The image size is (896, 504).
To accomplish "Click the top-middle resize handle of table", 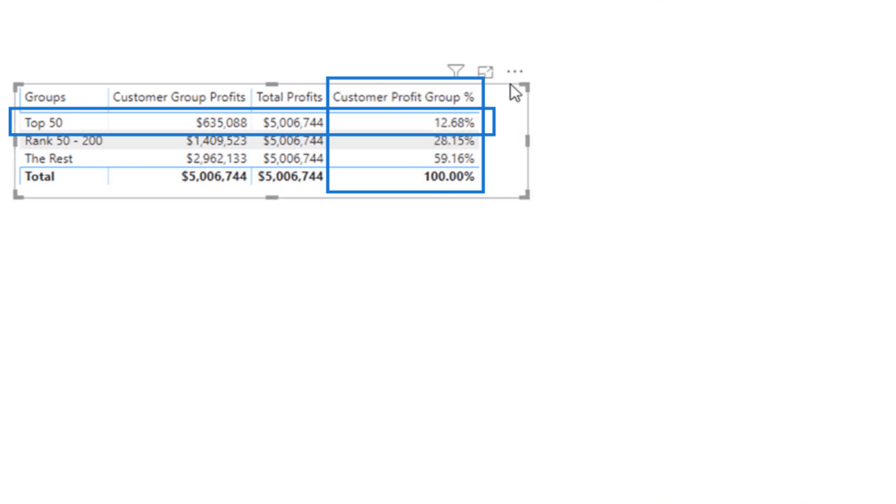I will (x=272, y=84).
